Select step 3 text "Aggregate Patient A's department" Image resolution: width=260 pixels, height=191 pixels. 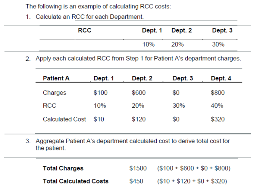tap(133, 141)
